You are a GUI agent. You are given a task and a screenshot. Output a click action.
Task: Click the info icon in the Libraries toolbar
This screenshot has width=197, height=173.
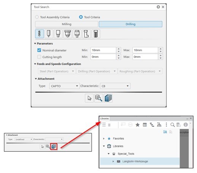coord(186,124)
